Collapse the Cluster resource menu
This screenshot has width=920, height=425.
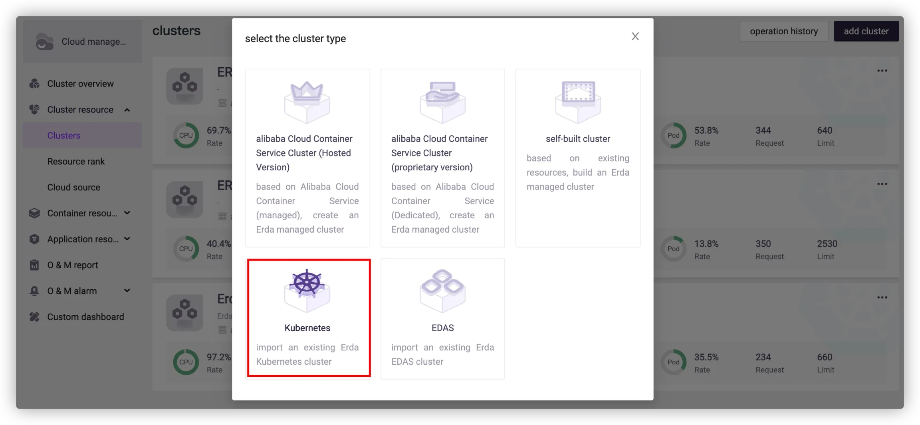pyautogui.click(x=127, y=110)
